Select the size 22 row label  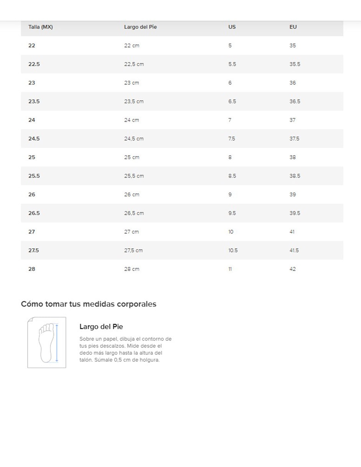pyautogui.click(x=31, y=45)
